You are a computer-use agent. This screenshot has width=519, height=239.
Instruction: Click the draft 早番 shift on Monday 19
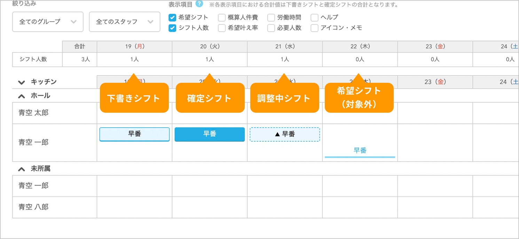pos(134,134)
